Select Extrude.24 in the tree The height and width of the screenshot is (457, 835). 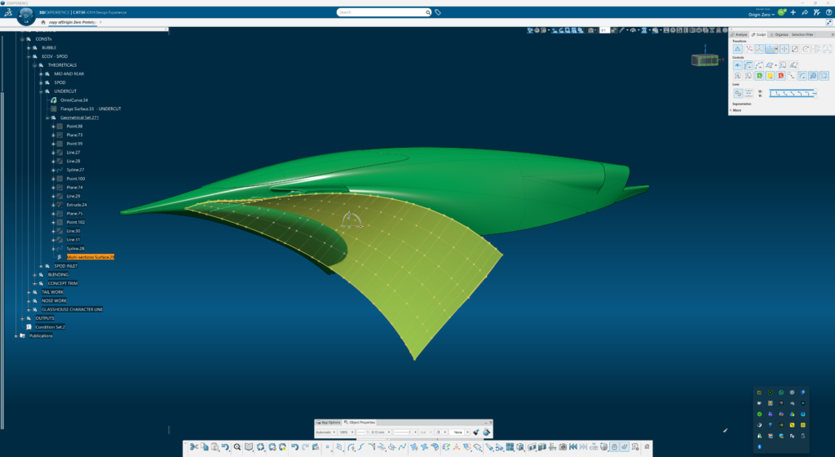coord(77,205)
